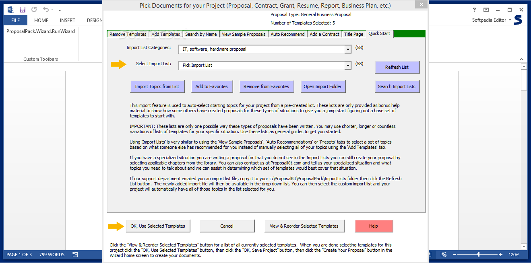
Task: Click the Undo arrow in Word toolbar
Action: point(45,10)
